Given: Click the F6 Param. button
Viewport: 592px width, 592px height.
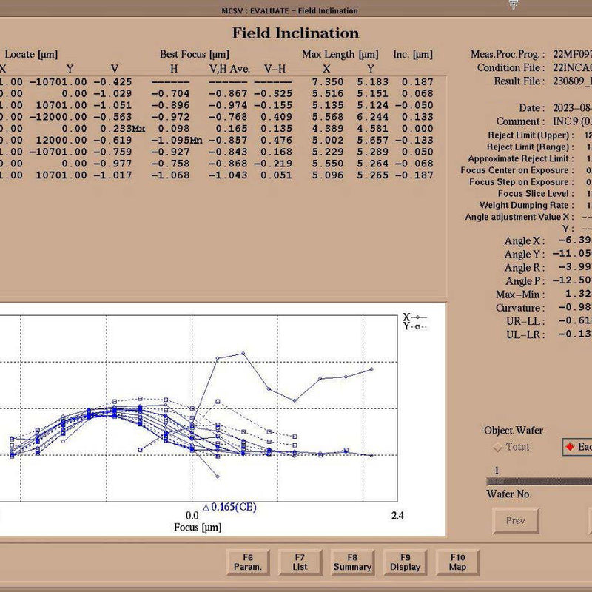Looking at the screenshot, I should tap(248, 562).
